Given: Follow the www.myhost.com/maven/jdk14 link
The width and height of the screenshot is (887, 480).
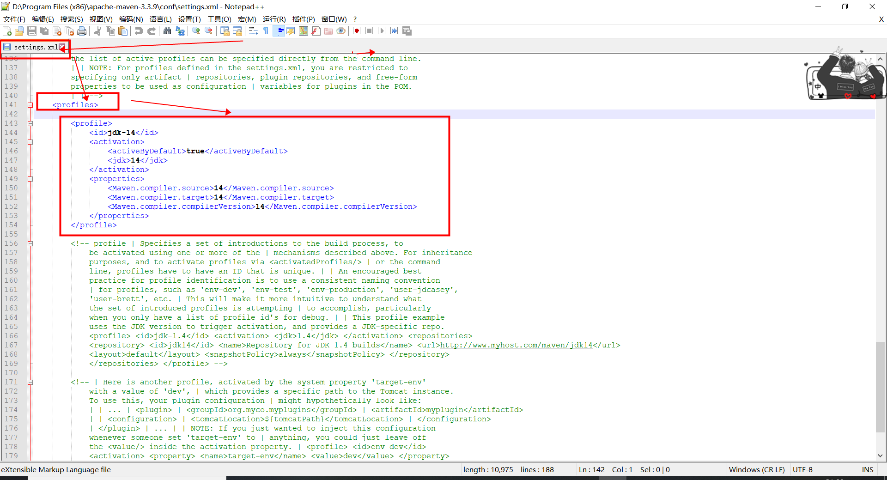Looking at the screenshot, I should [516, 345].
